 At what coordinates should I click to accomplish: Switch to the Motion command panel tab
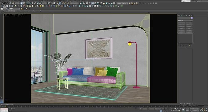click(x=187, y=15)
